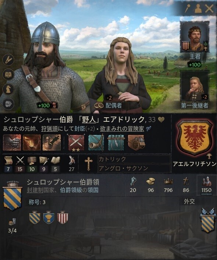Click the red-white striped title shield

click(x=63, y=217)
